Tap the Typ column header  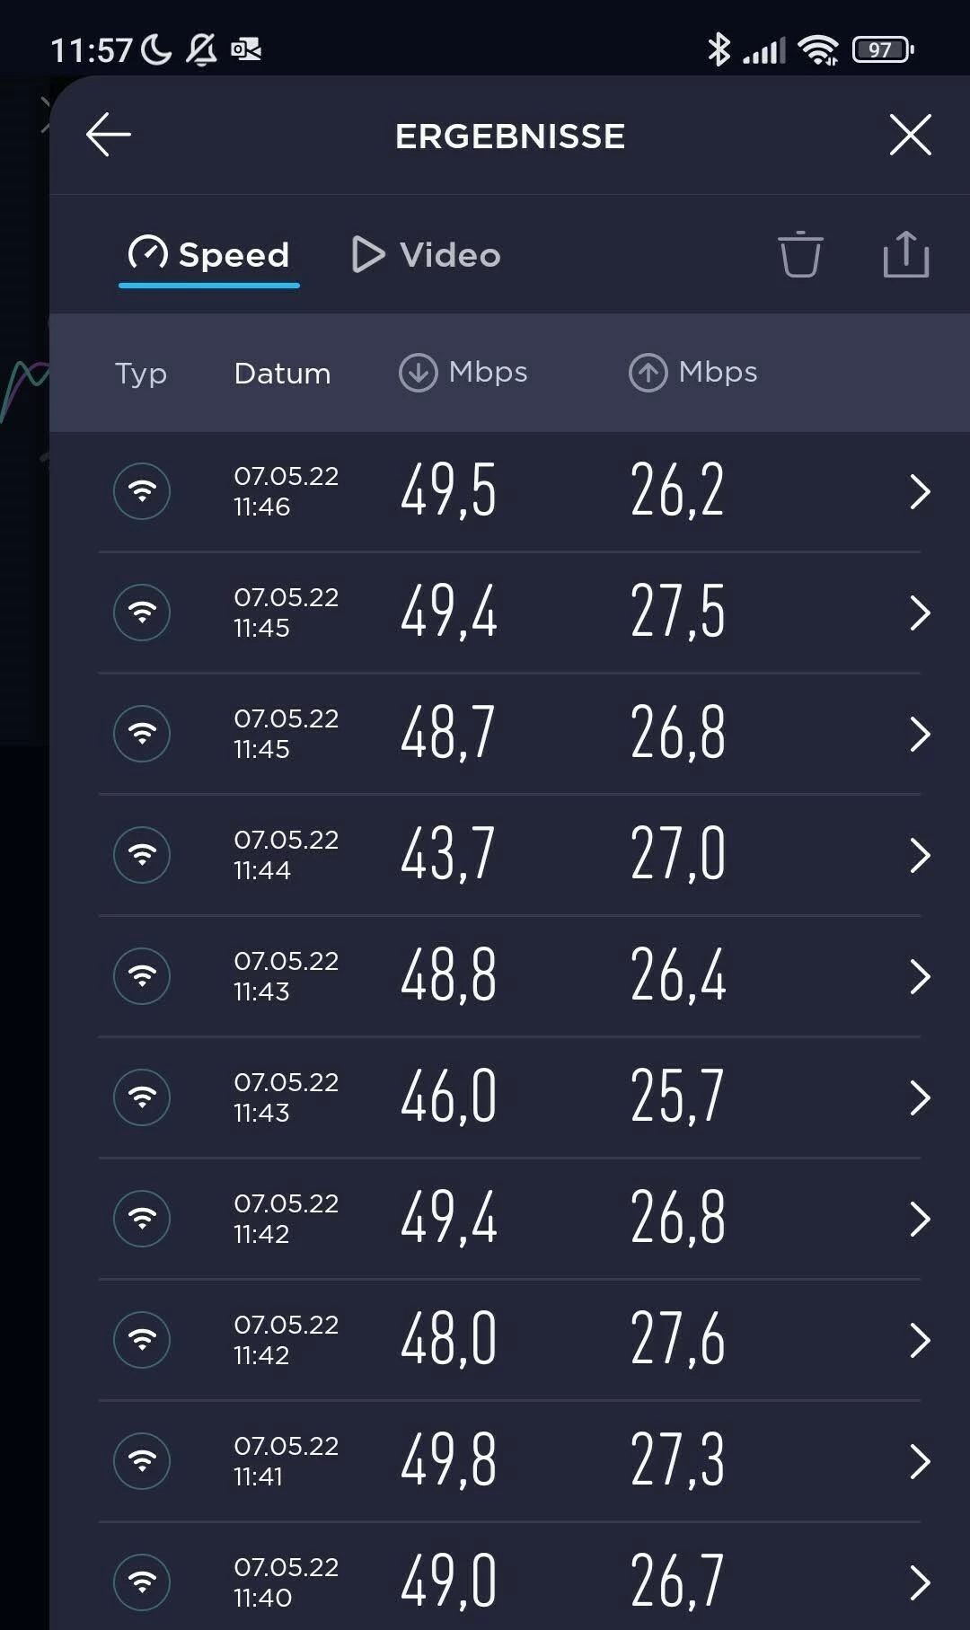pyautogui.click(x=141, y=373)
